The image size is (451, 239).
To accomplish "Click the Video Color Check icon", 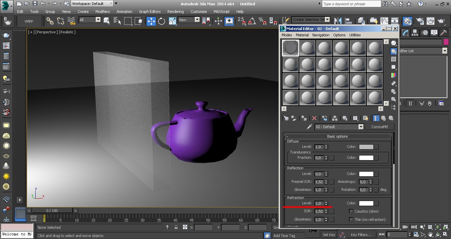I will coord(394,75).
